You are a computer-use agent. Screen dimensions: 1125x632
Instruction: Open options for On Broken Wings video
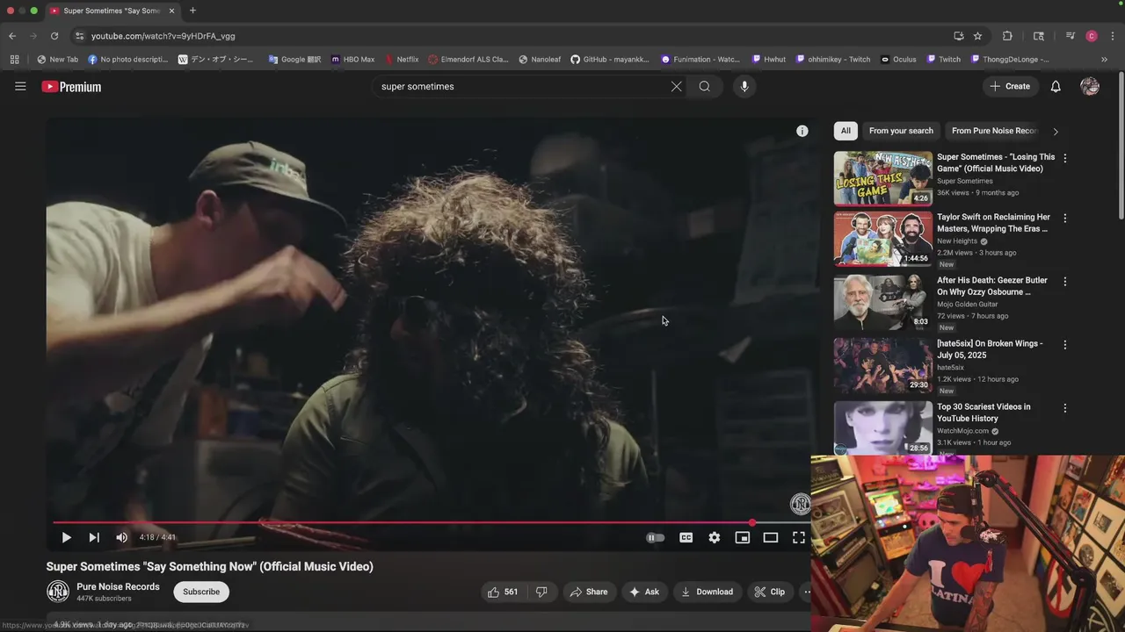coord(1064,345)
